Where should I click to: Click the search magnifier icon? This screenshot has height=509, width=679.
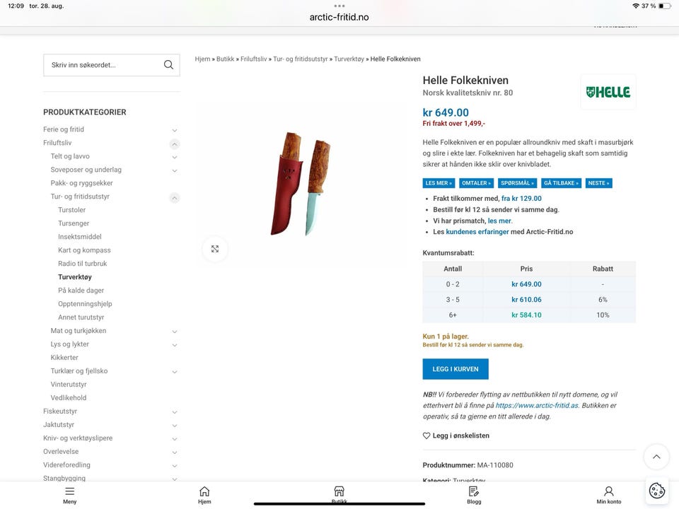pos(168,65)
